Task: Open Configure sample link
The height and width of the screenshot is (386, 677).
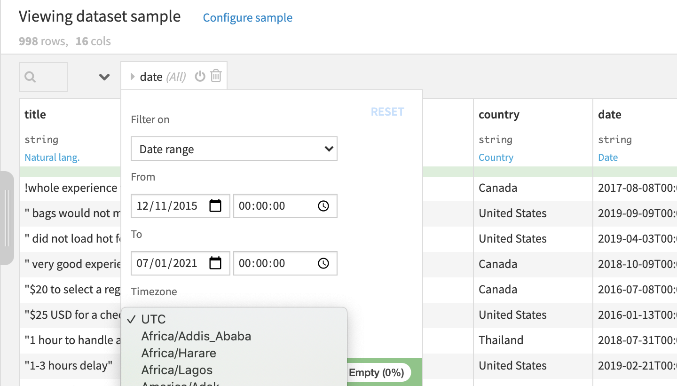Action: (x=247, y=18)
